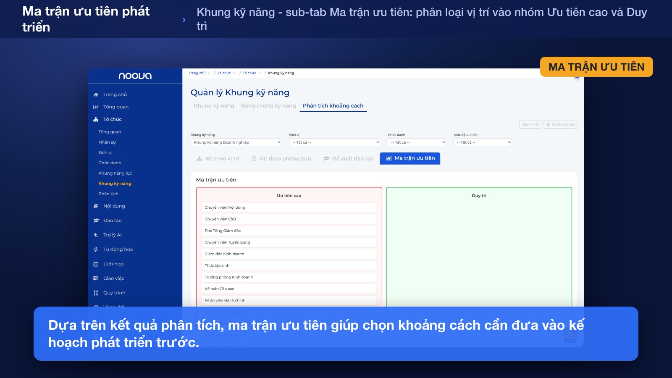Select the Phân tích khoảng cách tab

333,106
